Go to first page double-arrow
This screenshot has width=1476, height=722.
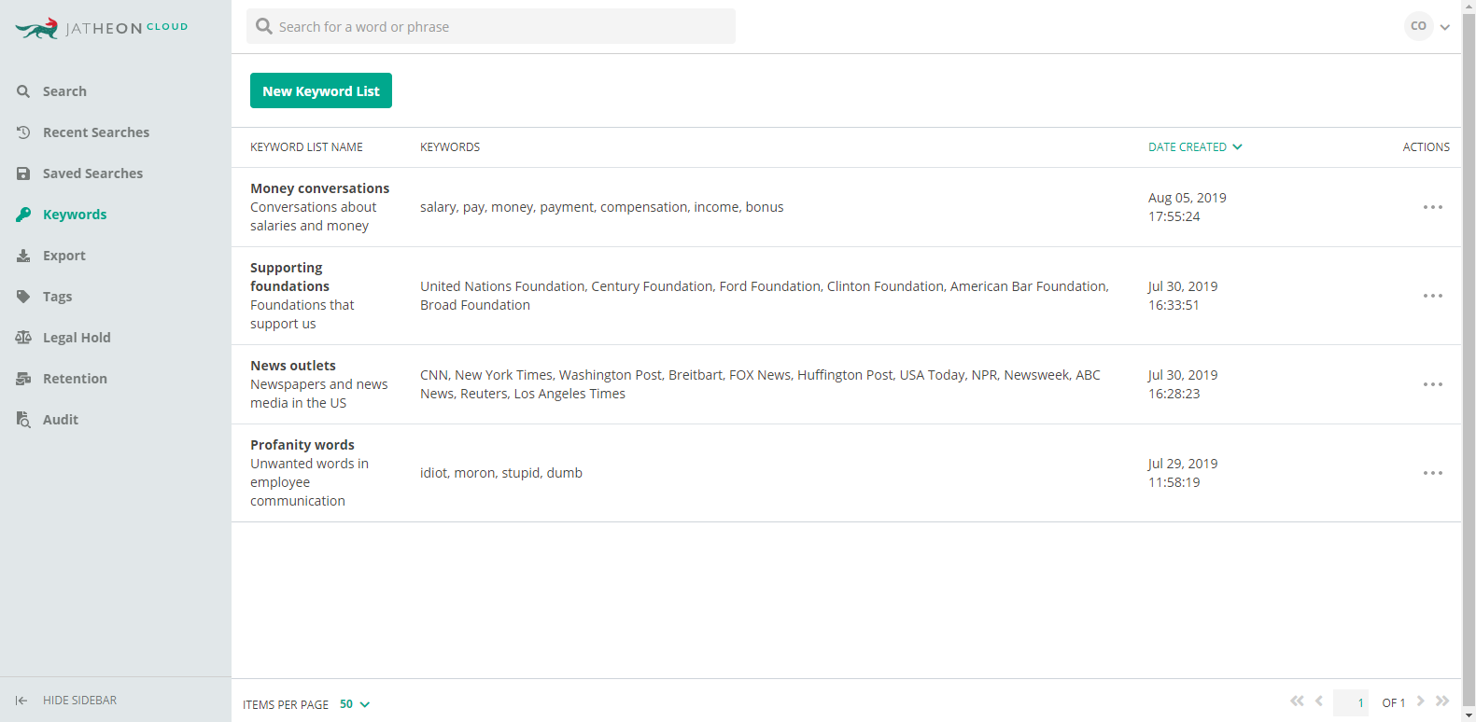pyautogui.click(x=1297, y=701)
